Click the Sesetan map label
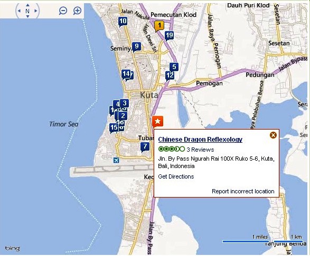This screenshot has height=256, width=310. tap(279, 43)
